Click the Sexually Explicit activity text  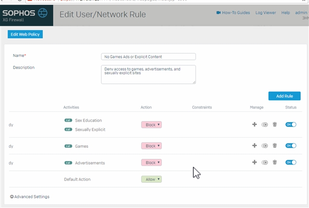point(90,130)
